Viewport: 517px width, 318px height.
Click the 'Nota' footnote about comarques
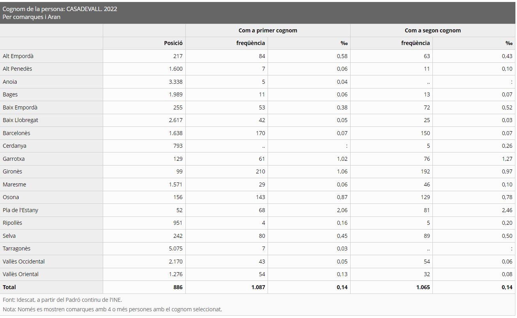point(112,309)
